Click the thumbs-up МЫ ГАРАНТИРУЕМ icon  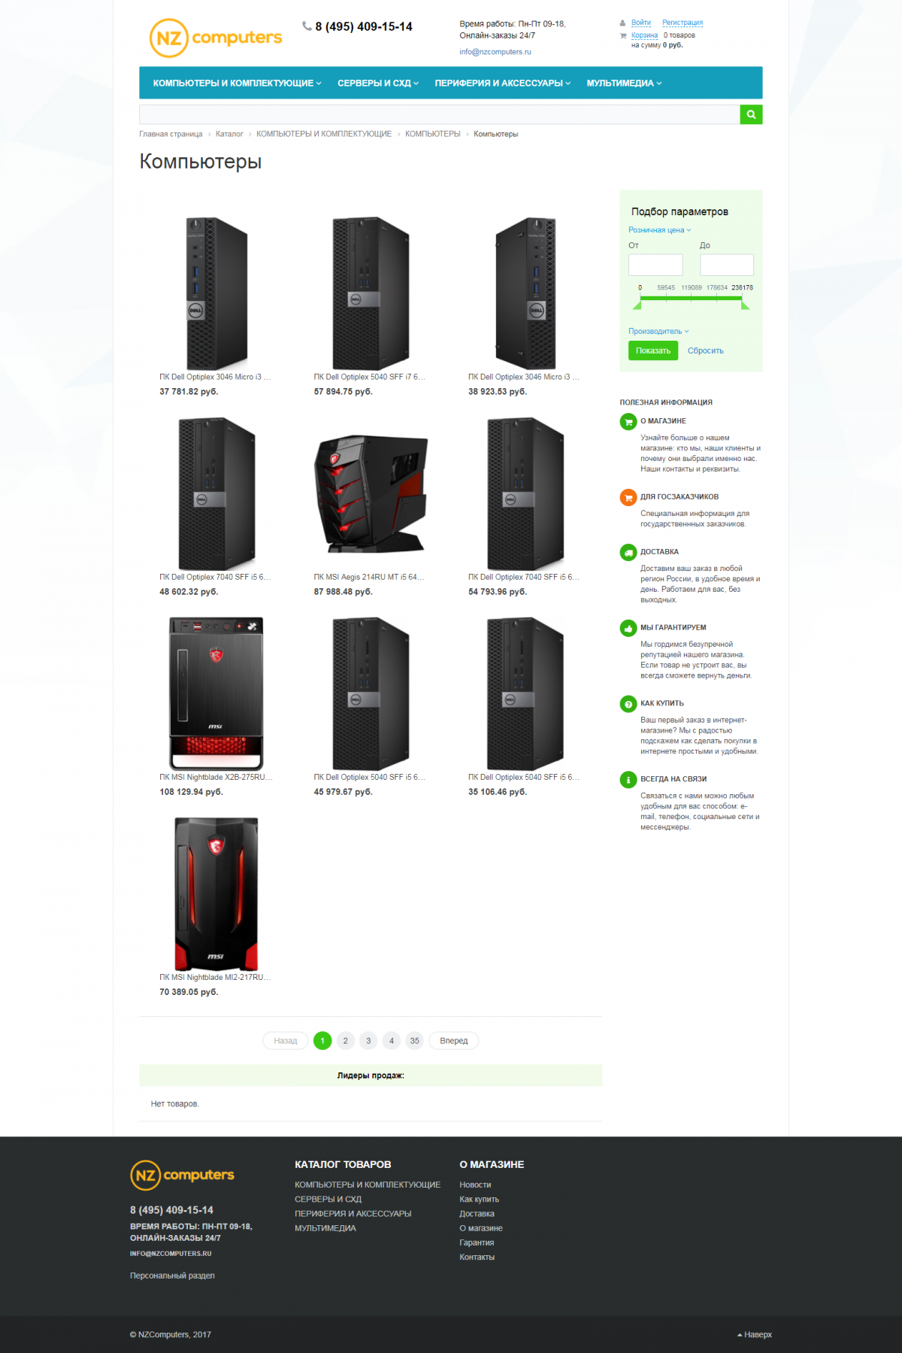point(628,628)
